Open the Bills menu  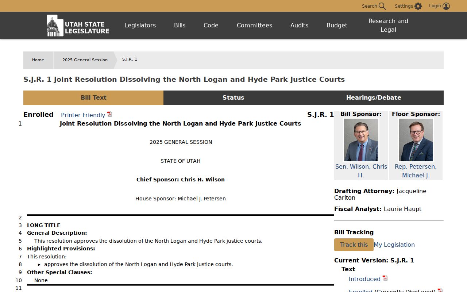(x=180, y=26)
